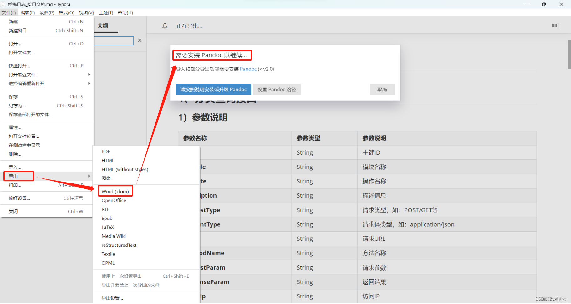Click 使用上一次设置导出 entry
The height and width of the screenshot is (304, 571).
coord(146,276)
